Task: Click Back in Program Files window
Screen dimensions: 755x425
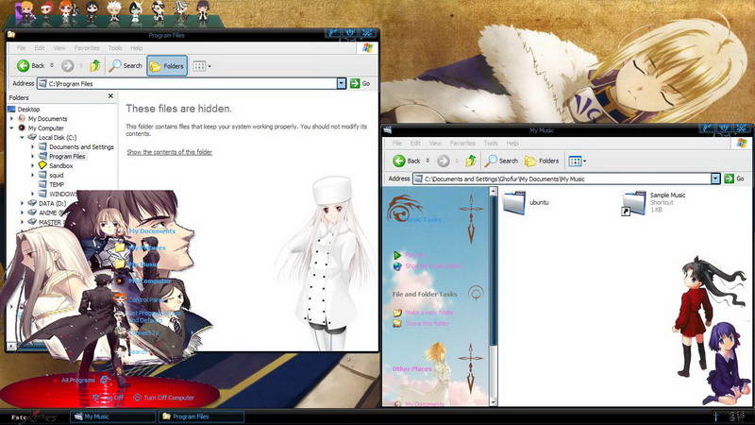Action: tap(30, 65)
